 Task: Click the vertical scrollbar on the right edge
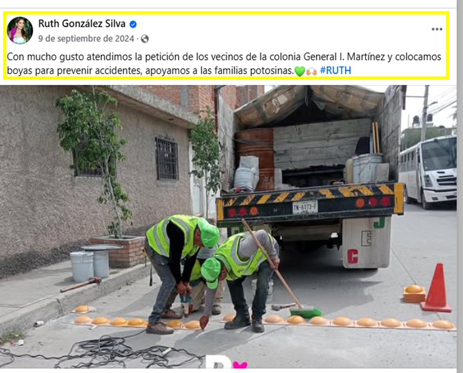point(460,186)
